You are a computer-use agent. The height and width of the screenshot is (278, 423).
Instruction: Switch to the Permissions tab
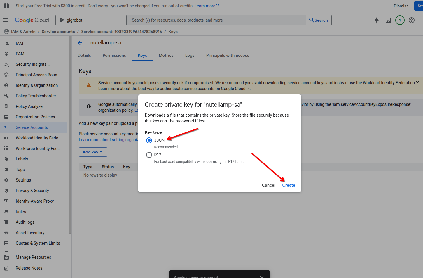click(x=114, y=55)
